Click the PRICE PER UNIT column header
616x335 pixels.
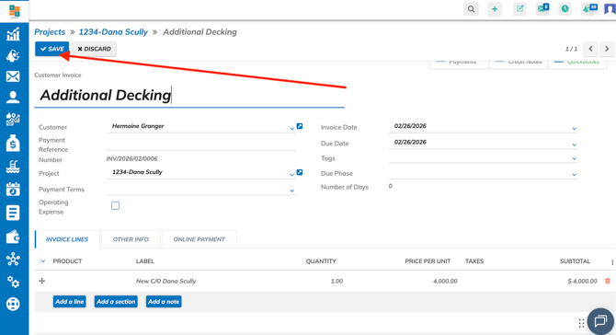point(428,261)
